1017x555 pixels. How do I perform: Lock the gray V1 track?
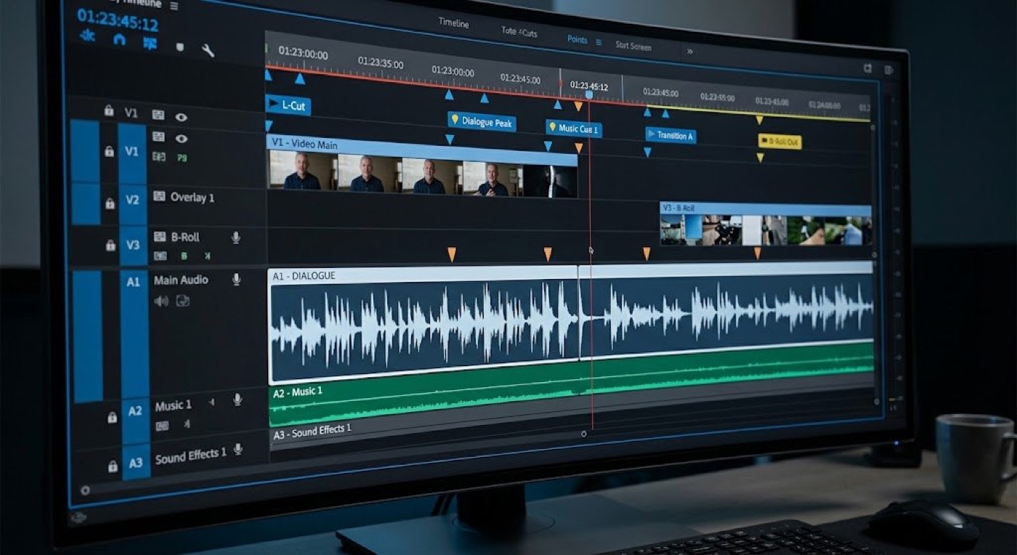point(109,111)
